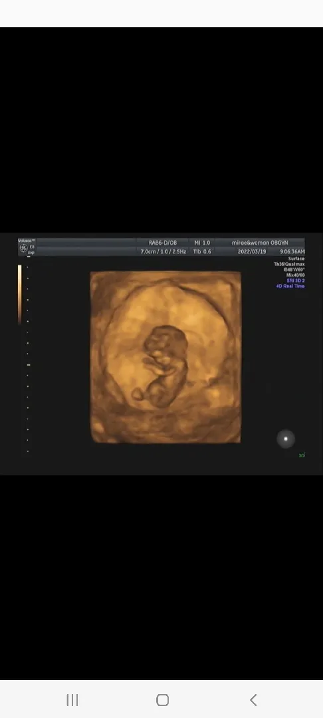Tap the Android back arrow
323x718 pixels.
pos(253,699)
